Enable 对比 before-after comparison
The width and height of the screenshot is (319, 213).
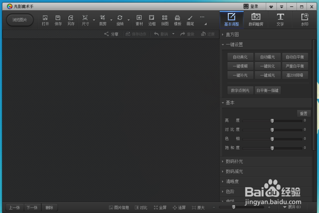(x=141, y=207)
